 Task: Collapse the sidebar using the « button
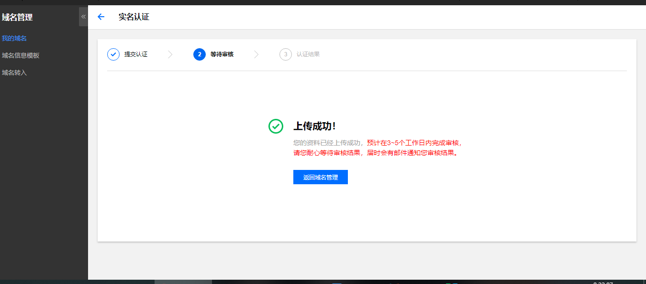[83, 16]
